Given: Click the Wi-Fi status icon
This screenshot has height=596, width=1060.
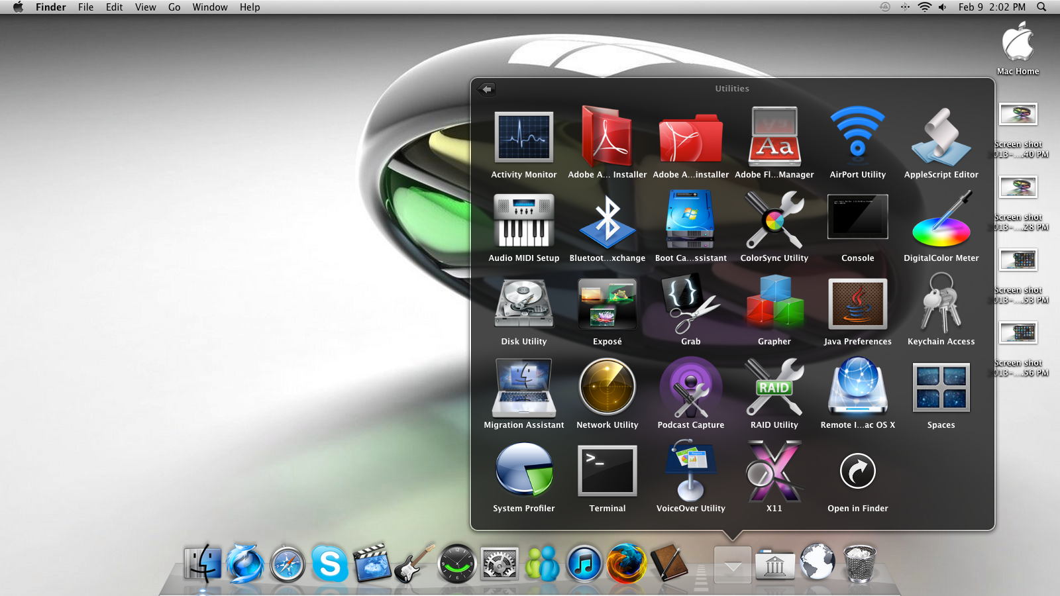Looking at the screenshot, I should (924, 7).
